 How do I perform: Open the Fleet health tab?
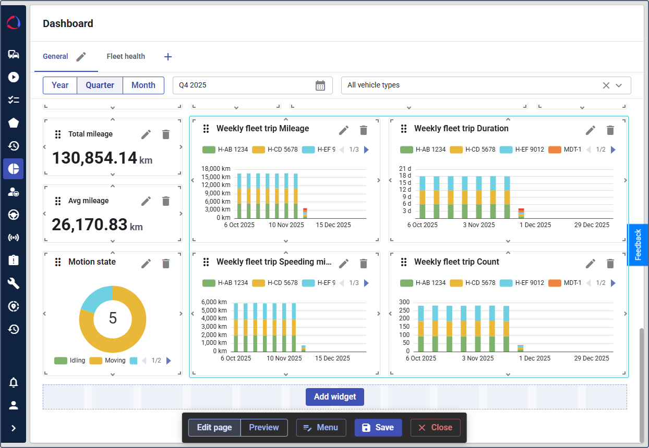pyautogui.click(x=126, y=56)
